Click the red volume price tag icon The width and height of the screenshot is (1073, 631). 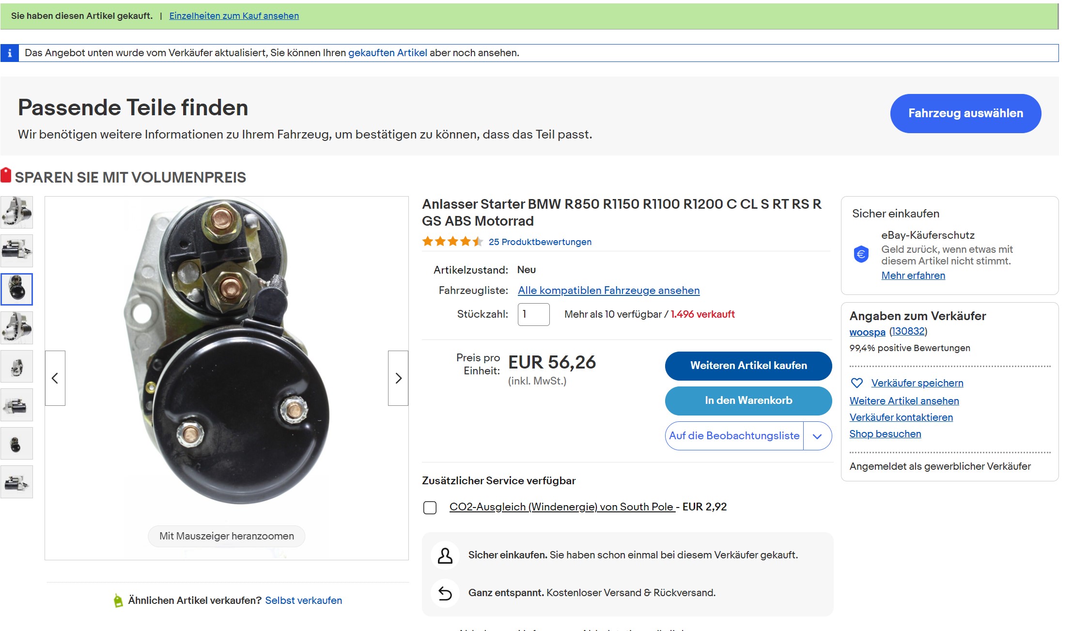coord(6,175)
